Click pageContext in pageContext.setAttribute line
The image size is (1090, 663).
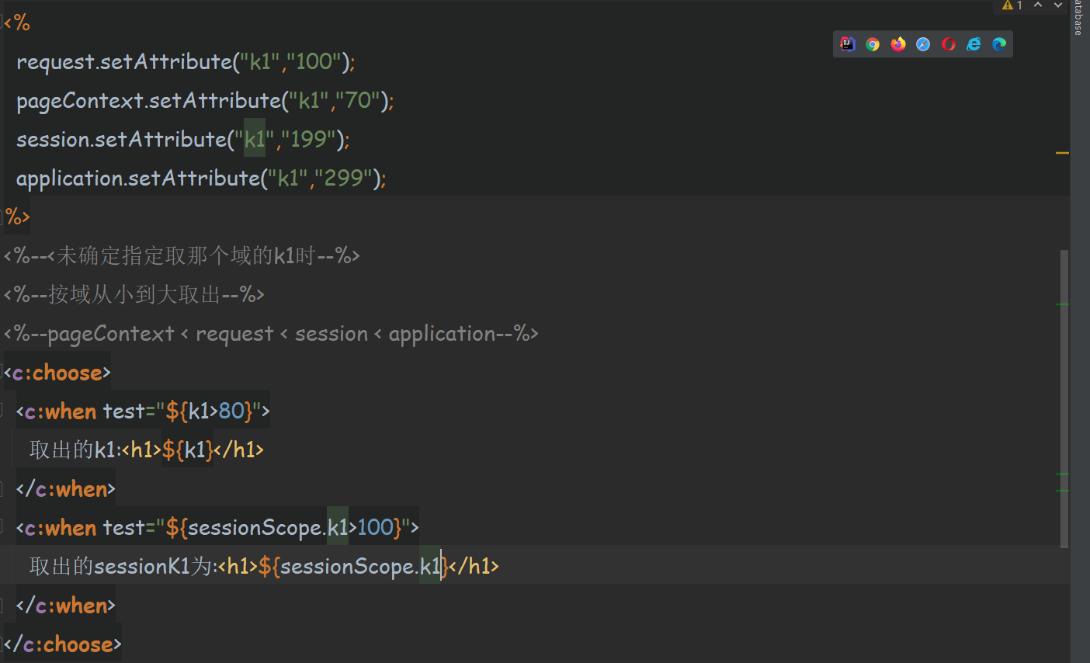(x=80, y=101)
